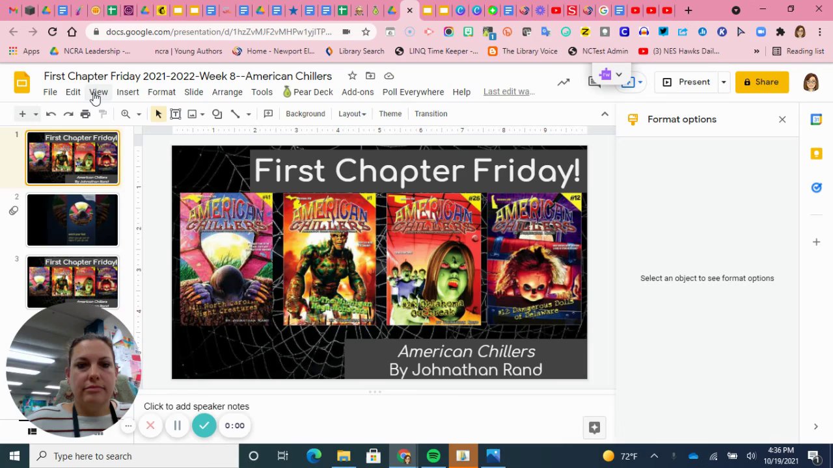
Task: Click the undo arrow in Slides toolbar
Action: [x=51, y=114]
